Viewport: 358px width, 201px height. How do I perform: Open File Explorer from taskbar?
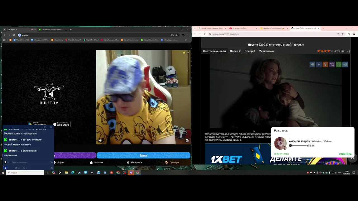click(66, 173)
